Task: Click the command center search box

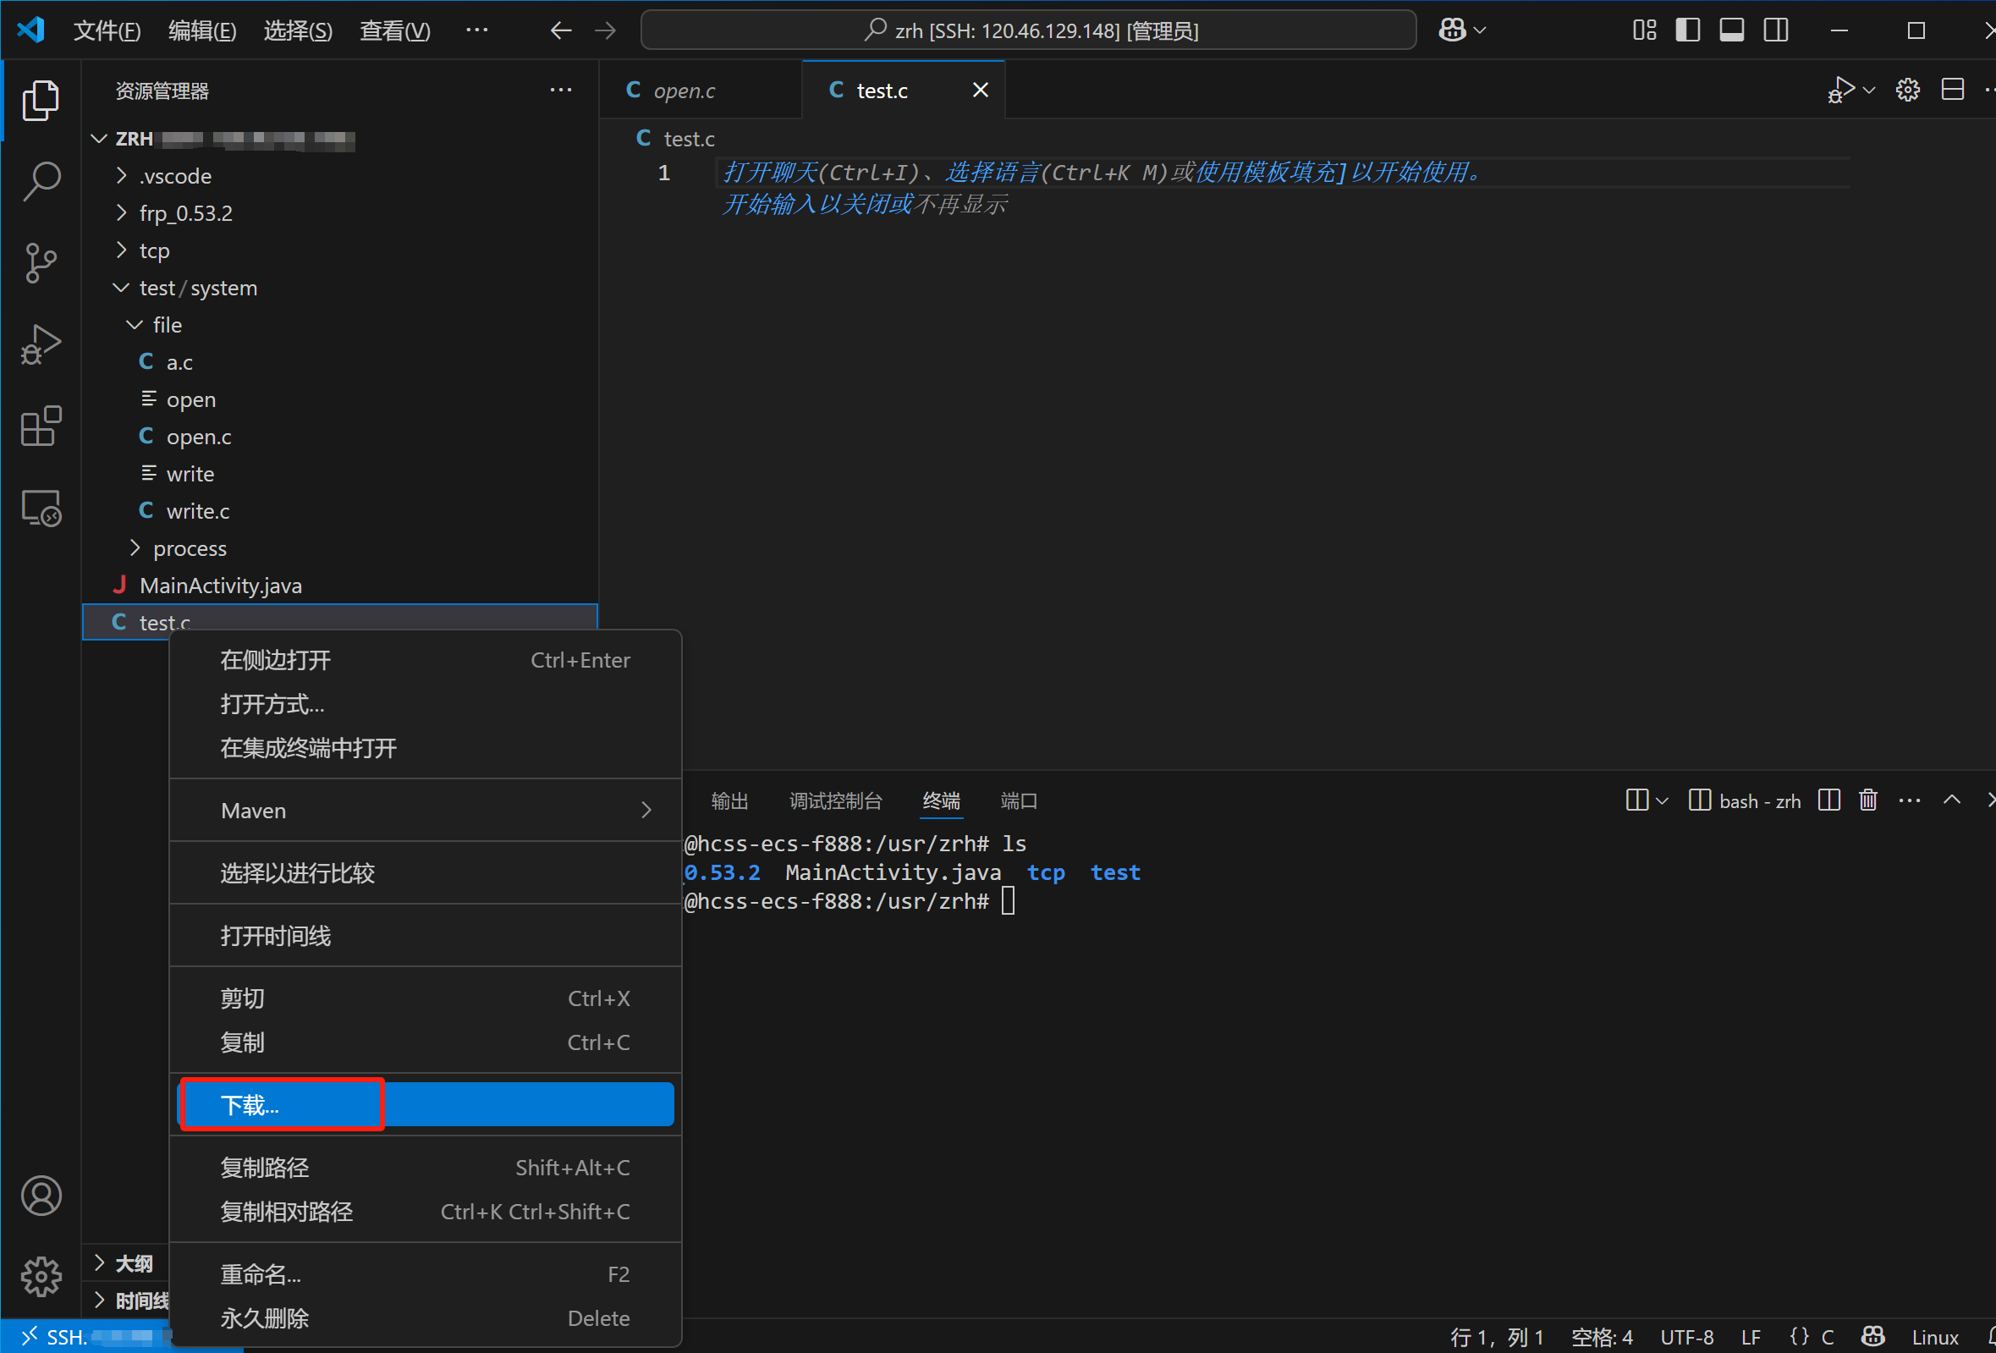Action: point(1028,30)
